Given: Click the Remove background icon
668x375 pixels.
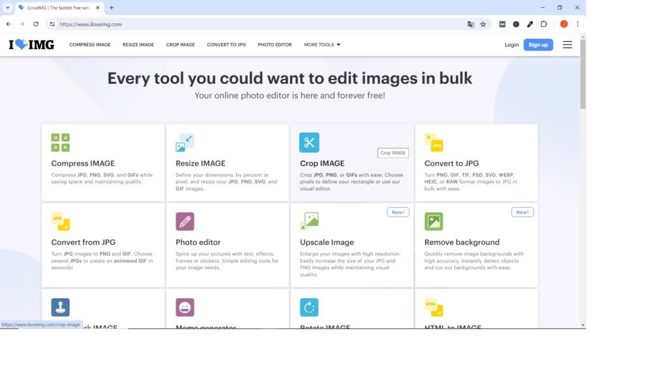Looking at the screenshot, I should 434,221.
